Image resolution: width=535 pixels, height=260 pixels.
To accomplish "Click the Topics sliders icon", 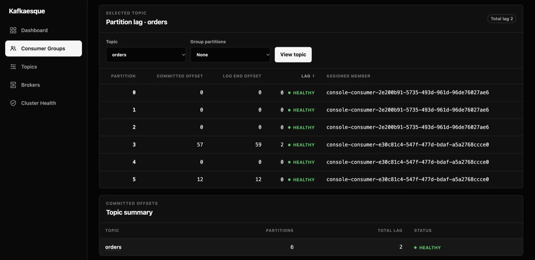I will coord(13,67).
